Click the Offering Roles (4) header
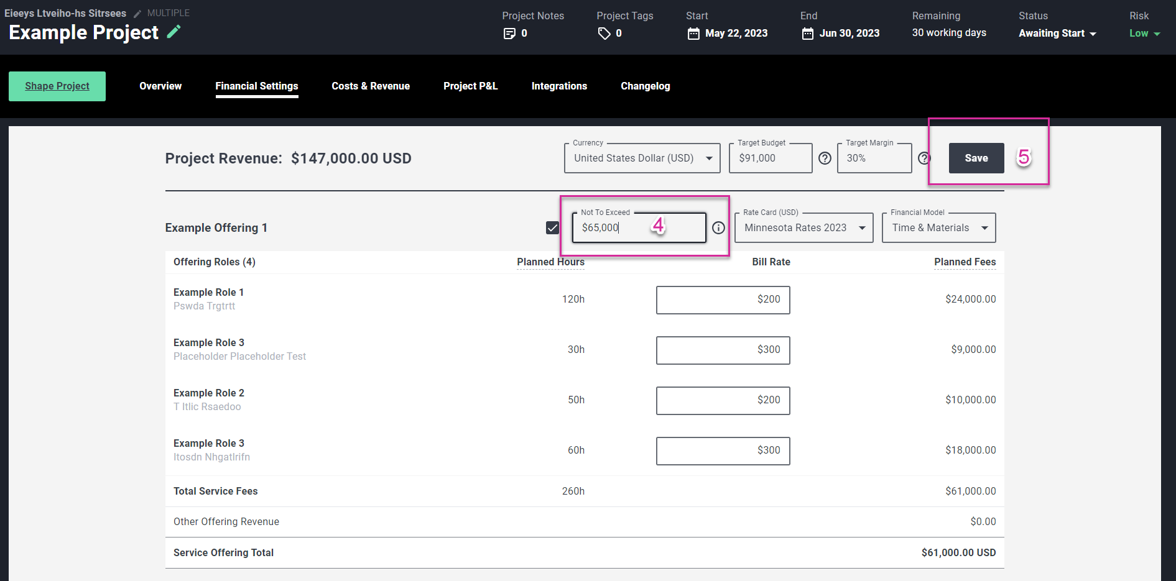Screen dimensions: 1176x581 (x=215, y=262)
